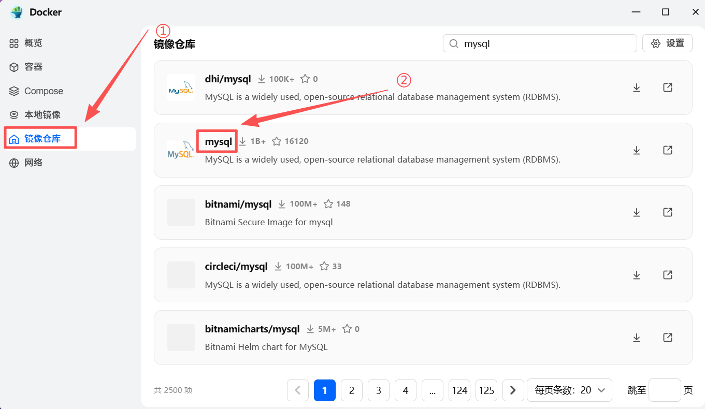Click the Docker app logo
The height and width of the screenshot is (409, 705).
point(17,12)
